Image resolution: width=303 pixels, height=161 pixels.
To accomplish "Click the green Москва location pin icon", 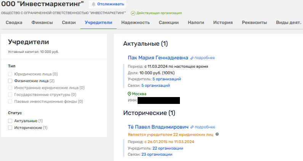I will coord(130,94).
